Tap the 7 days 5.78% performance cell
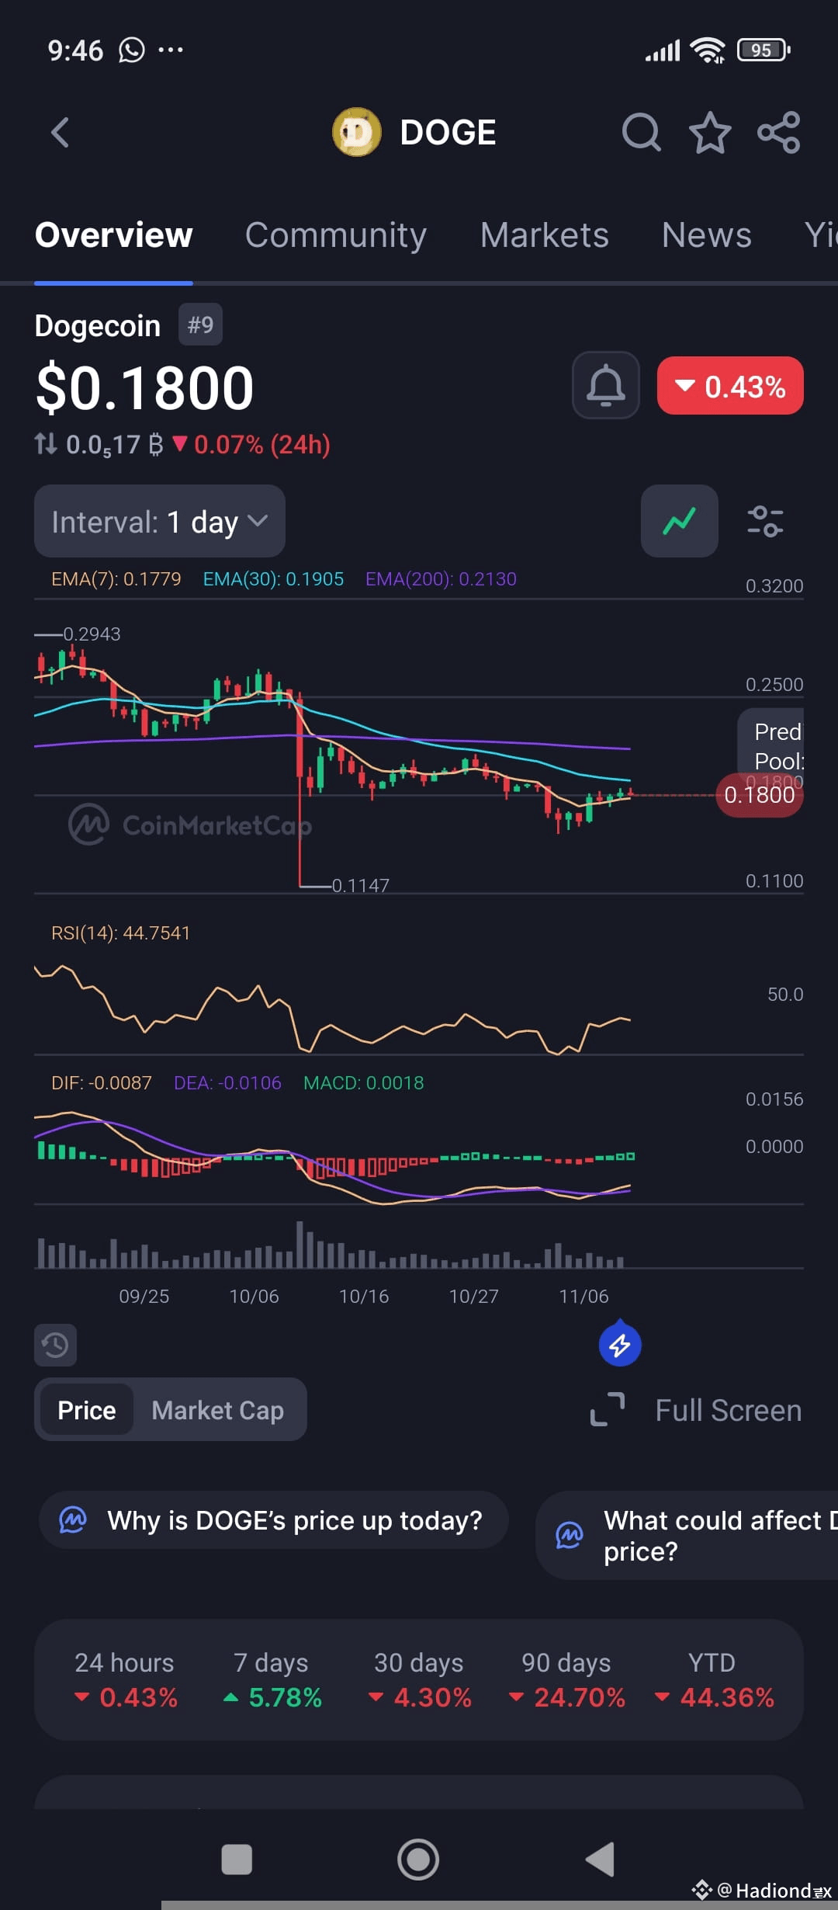Screen dimensions: 838x1910 (272, 1680)
